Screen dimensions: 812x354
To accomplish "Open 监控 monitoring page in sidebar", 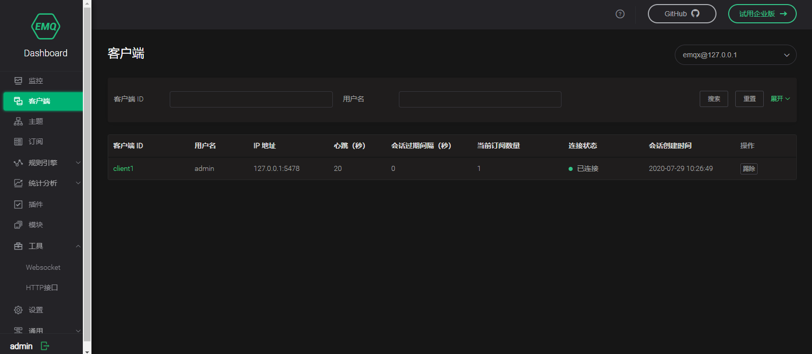I will click(36, 81).
